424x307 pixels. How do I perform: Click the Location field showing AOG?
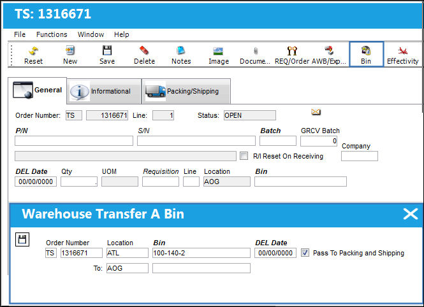(x=227, y=182)
